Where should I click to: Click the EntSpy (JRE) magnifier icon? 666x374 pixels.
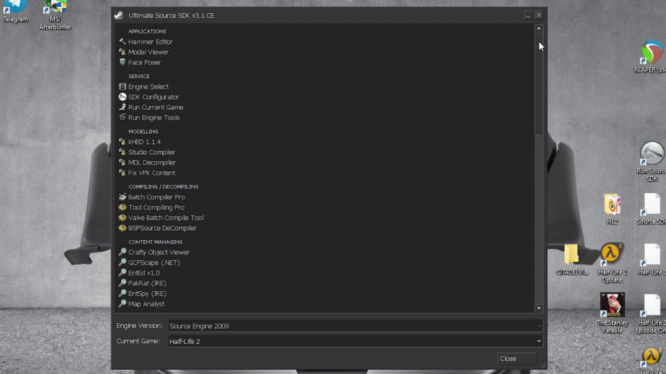pyautogui.click(x=123, y=293)
